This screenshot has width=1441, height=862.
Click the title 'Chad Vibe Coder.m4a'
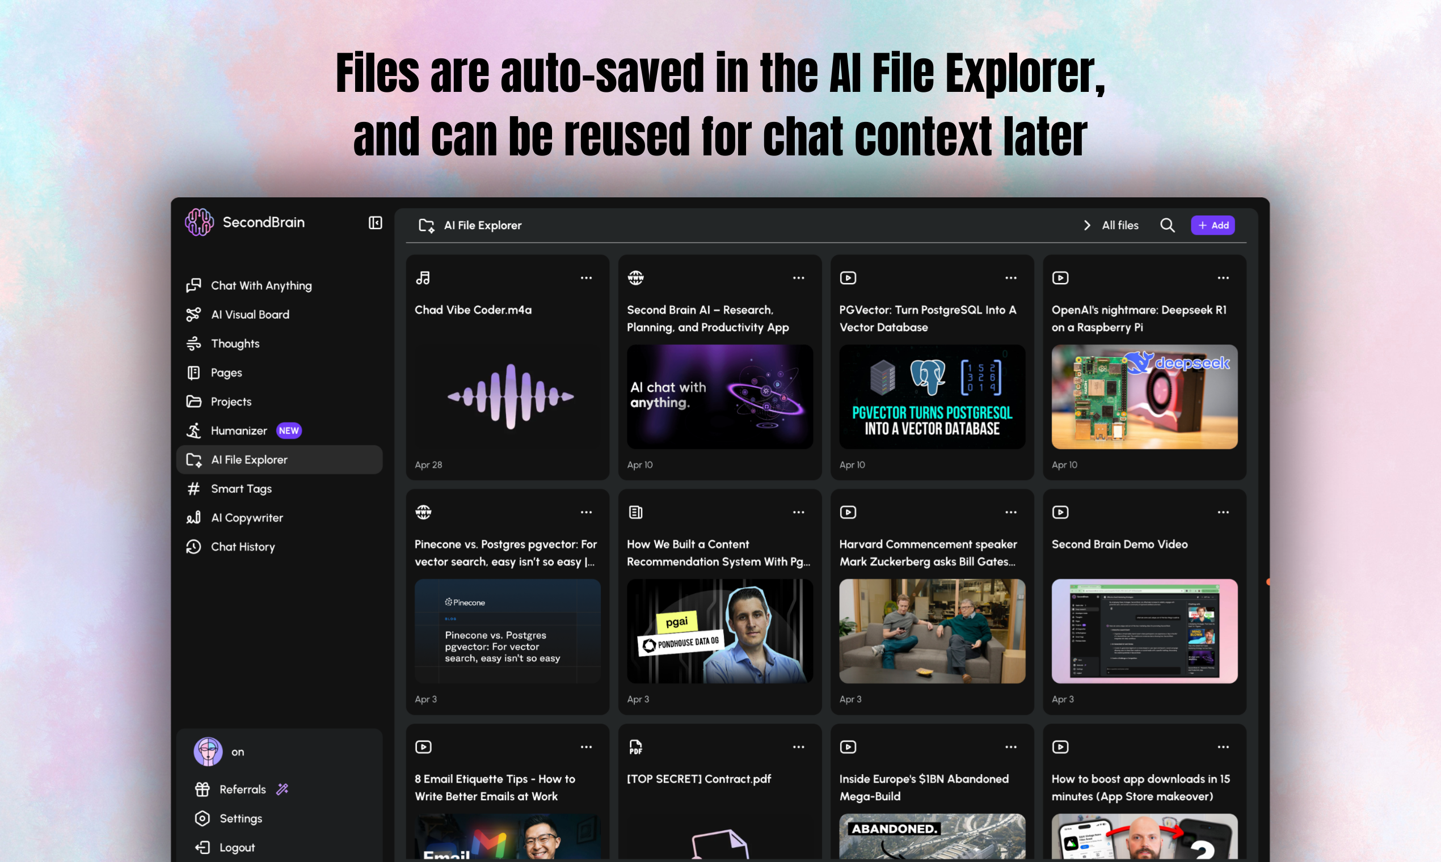(x=473, y=310)
